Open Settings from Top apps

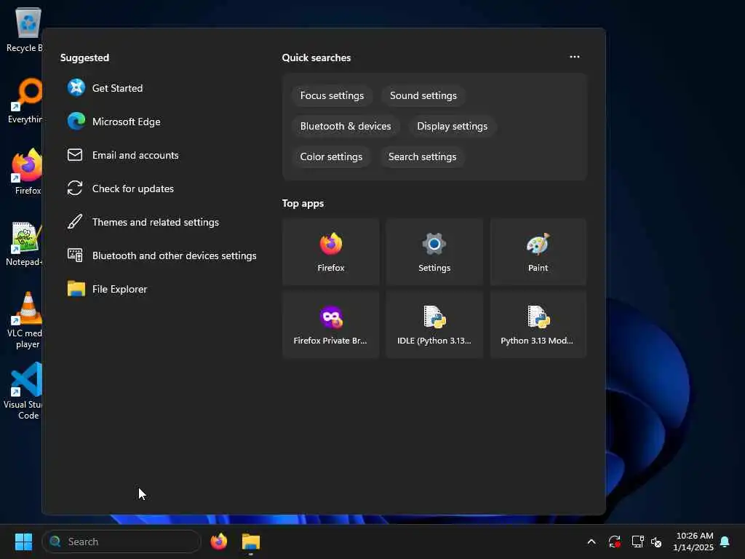tap(434, 252)
